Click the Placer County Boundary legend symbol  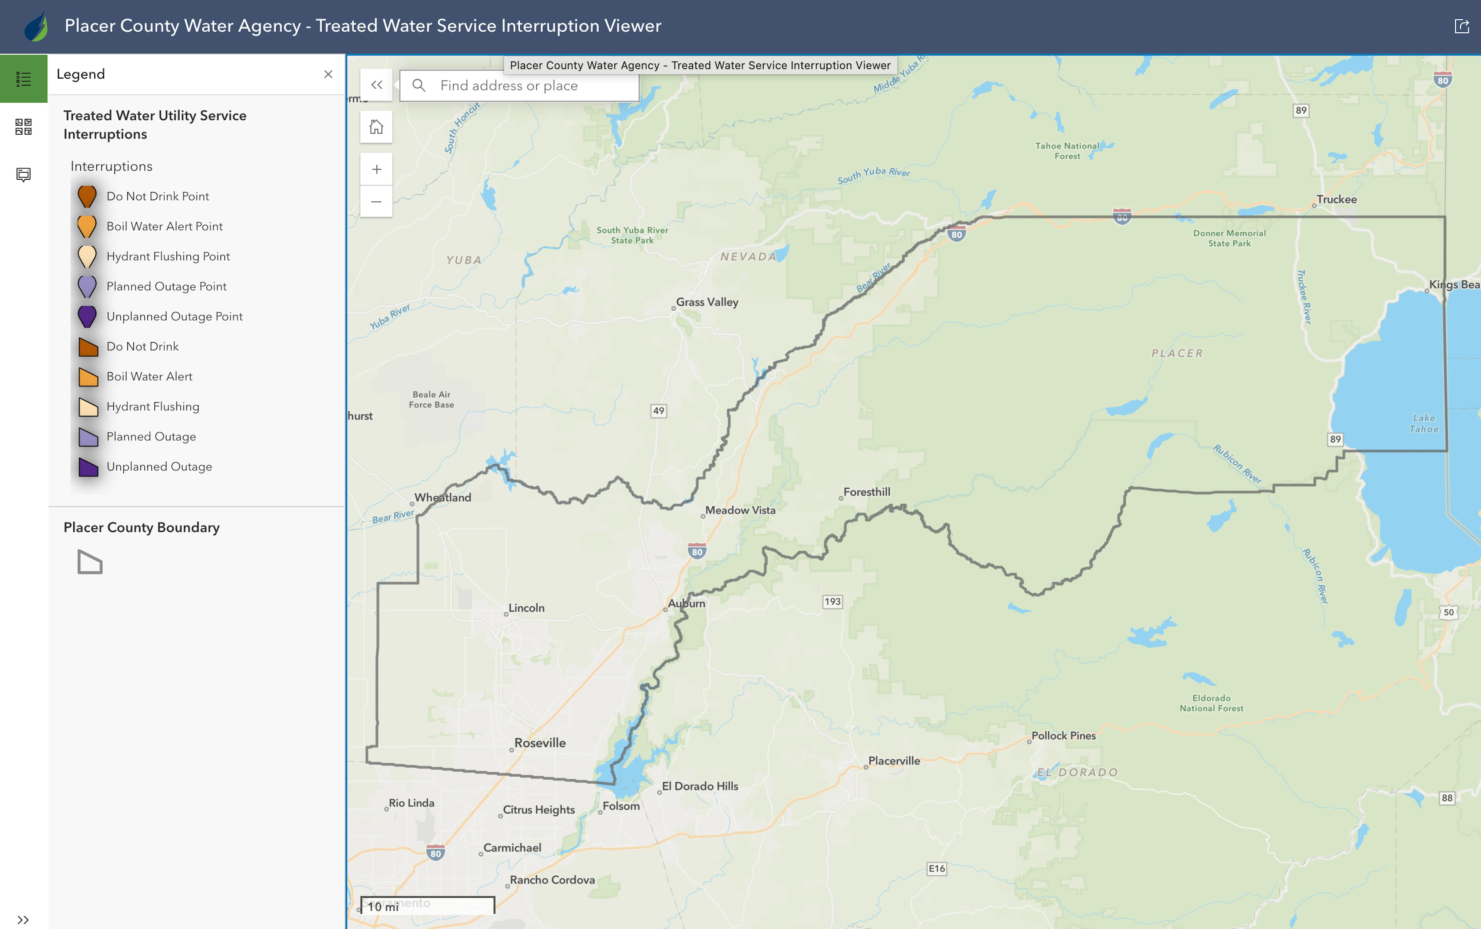tap(90, 562)
